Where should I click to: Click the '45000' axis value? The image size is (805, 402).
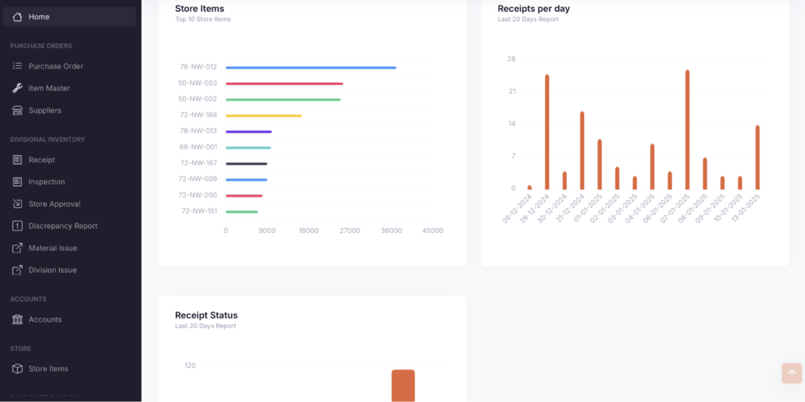[433, 231]
